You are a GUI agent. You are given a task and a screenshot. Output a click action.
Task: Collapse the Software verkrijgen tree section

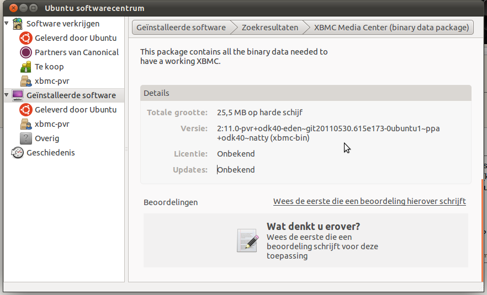[6, 23]
